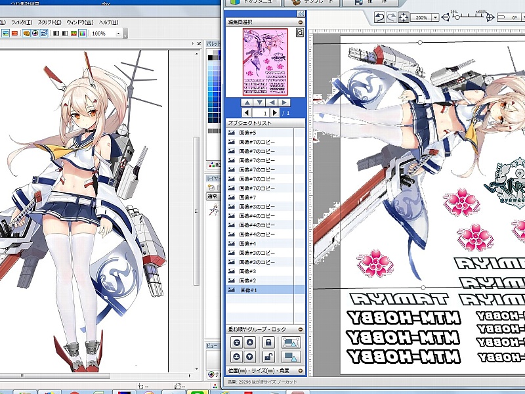Open the 通常 blend mode dropdown in layer panel
This screenshot has height=394, width=525.
[x=213, y=196]
